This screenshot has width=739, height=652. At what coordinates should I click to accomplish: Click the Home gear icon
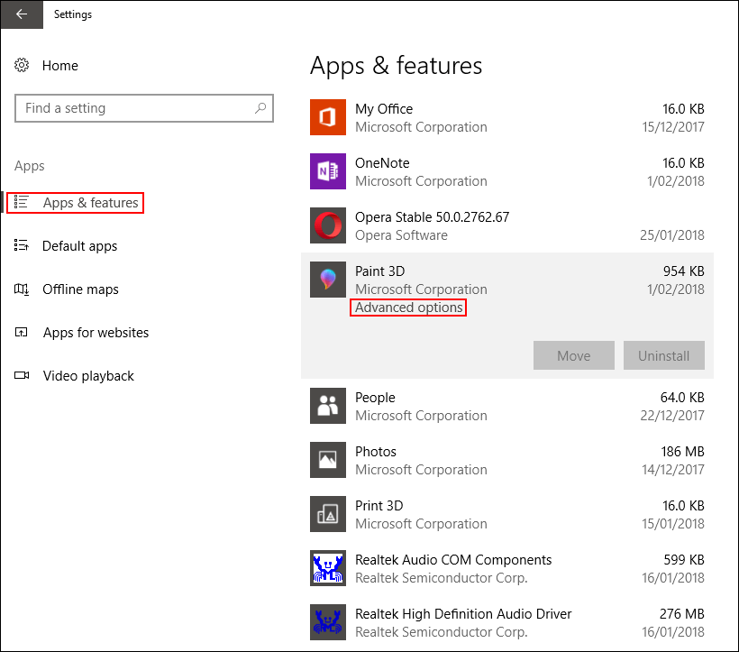22,65
